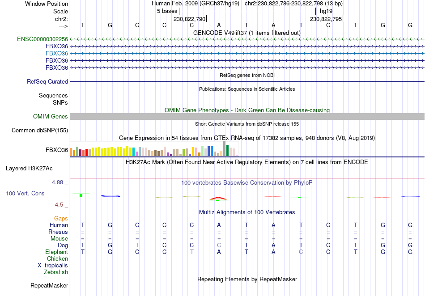Click the faded T in the Dog row
This screenshot has width=425, height=296.
137,245
